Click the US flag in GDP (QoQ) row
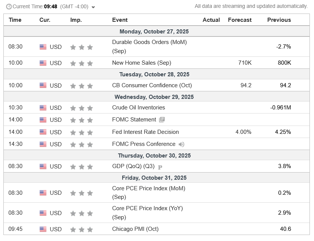This screenshot has height=241, width=314. coord(43,167)
